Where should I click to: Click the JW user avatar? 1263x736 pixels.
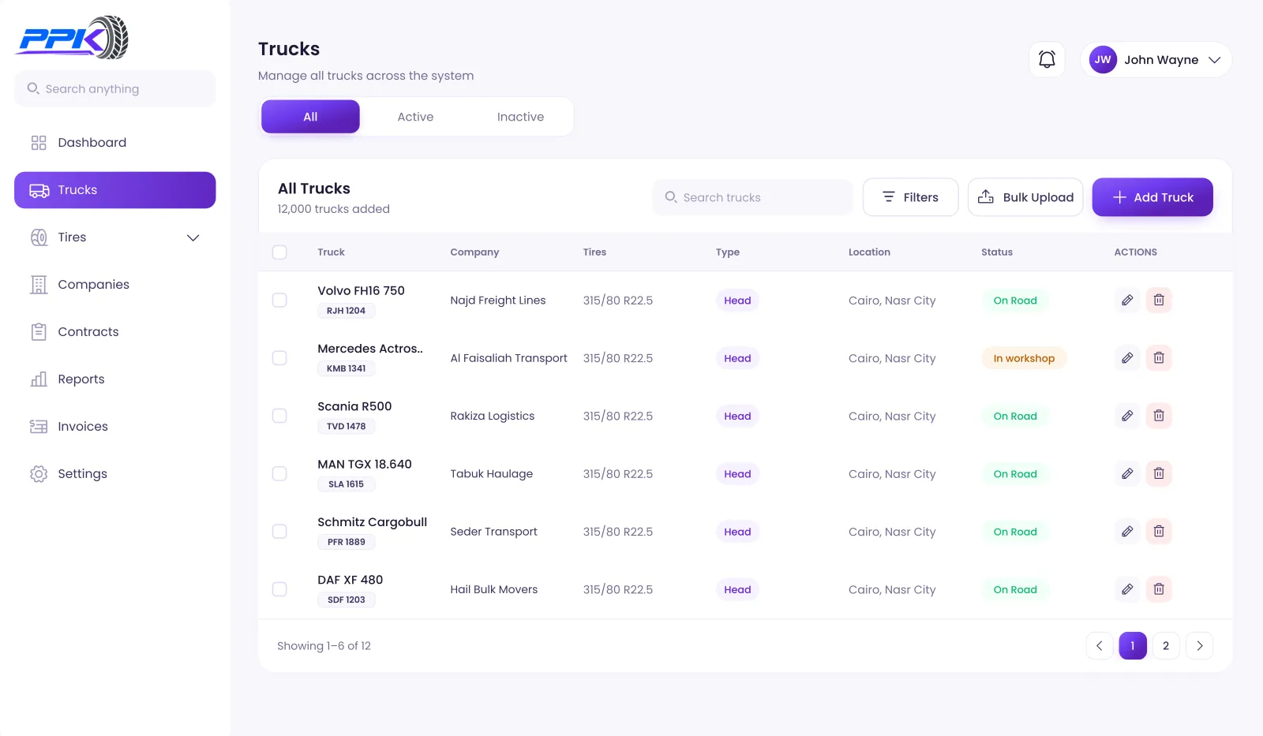1103,60
